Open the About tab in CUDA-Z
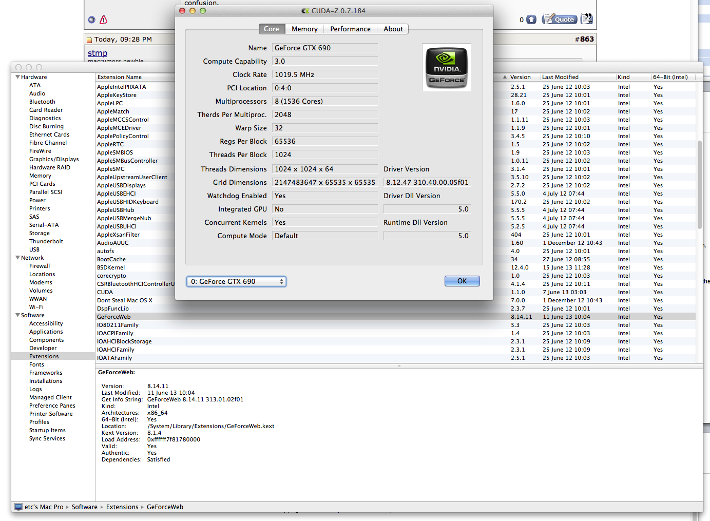This screenshot has width=710, height=521. click(393, 29)
